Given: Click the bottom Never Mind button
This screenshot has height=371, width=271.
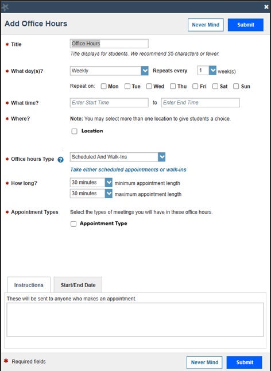Looking at the screenshot, I should (x=204, y=362).
